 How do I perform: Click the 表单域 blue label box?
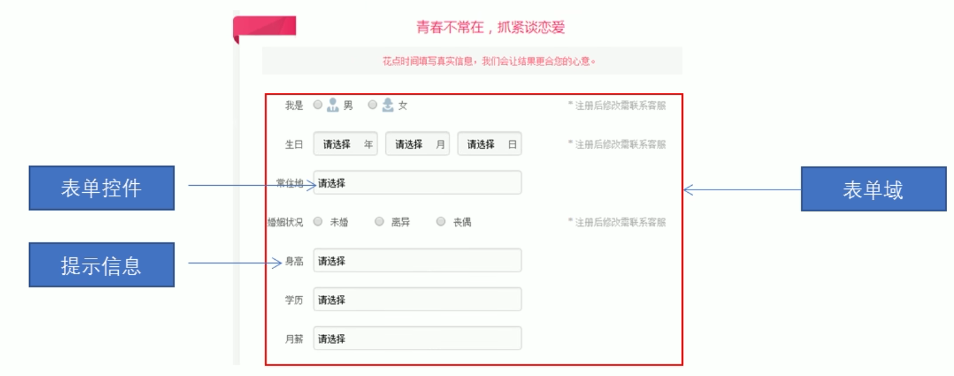click(x=874, y=188)
